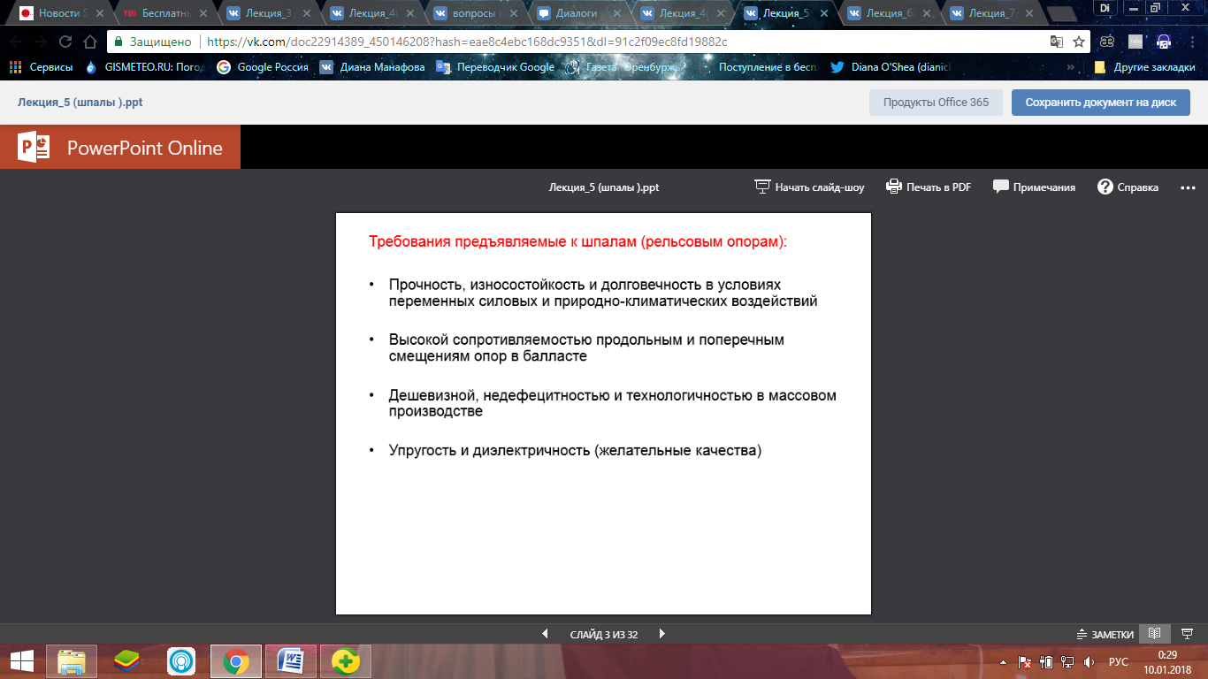Switch to the Лекция_6 tab
Viewport: 1208px width, 679px height.
[890, 13]
